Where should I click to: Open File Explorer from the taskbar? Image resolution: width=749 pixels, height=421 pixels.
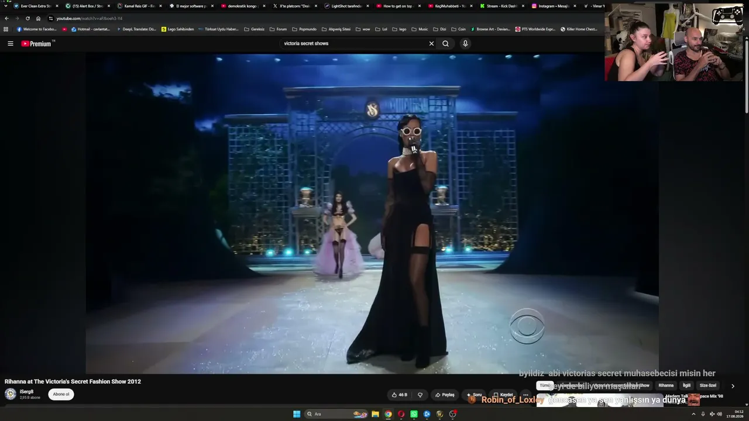click(375, 414)
